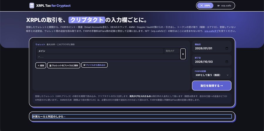Click the 最大20件・このブラウザに保存 note

coord(61,45)
